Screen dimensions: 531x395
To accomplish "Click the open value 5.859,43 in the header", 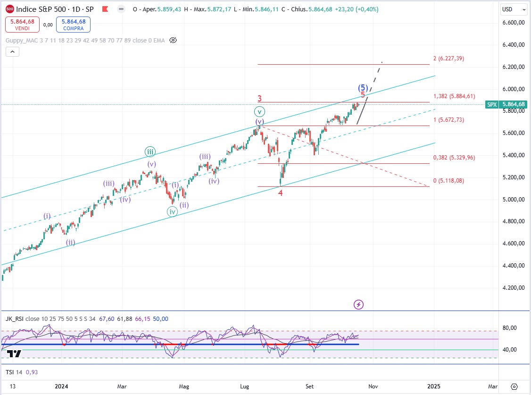I will pos(169,9).
